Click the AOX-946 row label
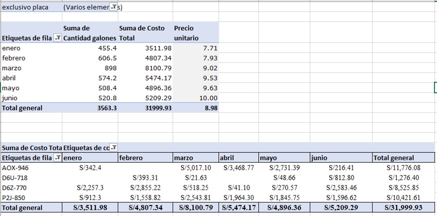This screenshot has height=216, width=437. pos(15,168)
